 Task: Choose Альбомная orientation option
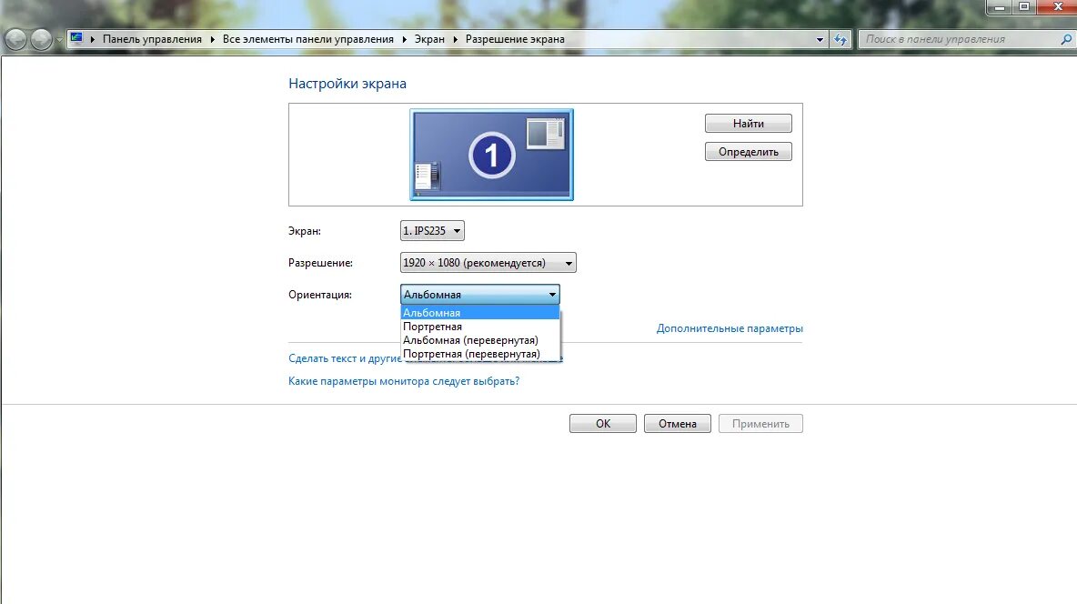tap(480, 313)
